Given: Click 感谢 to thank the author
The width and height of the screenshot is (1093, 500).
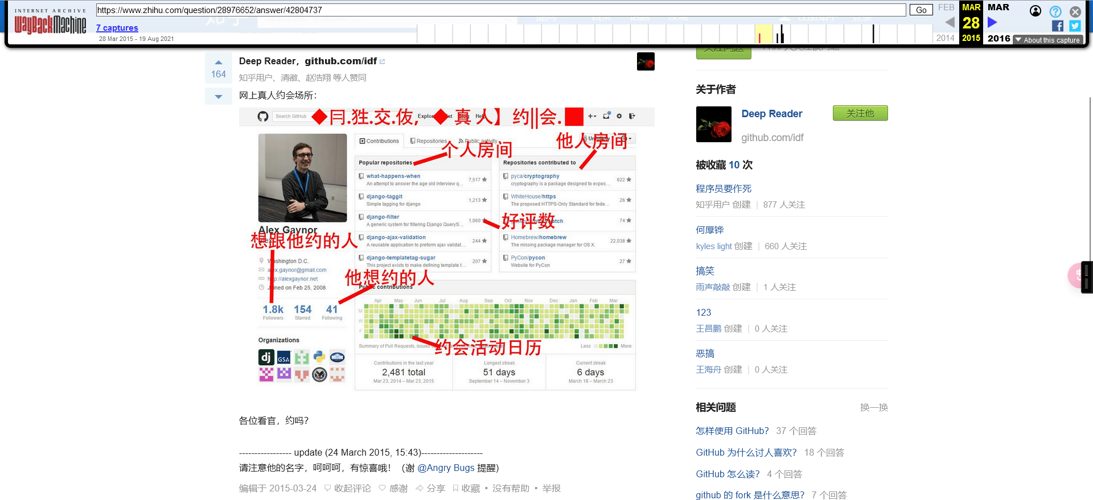Looking at the screenshot, I should [393, 489].
